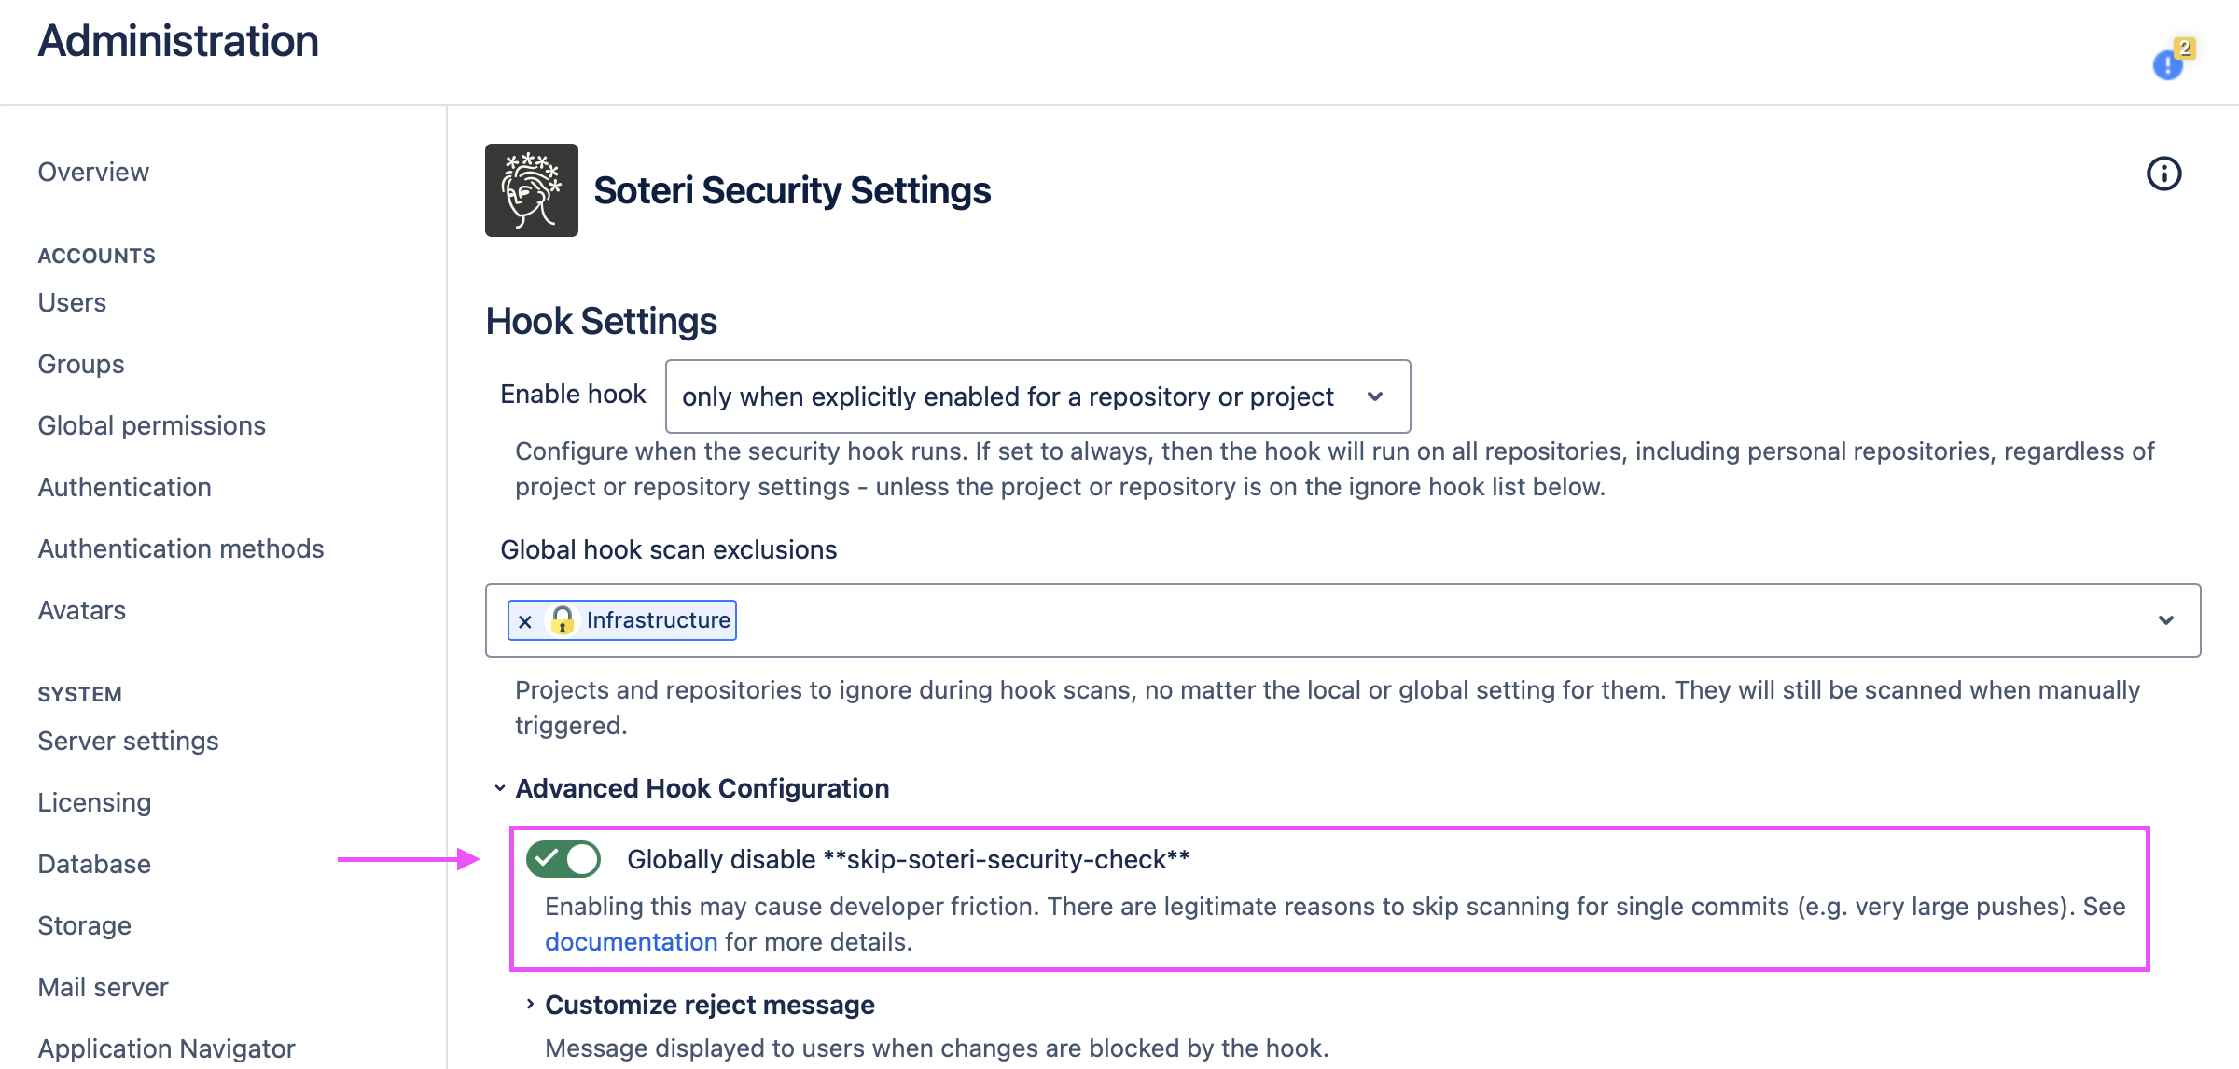Click inside scan exclusions input field
This screenshot has height=1069, width=2239.
coord(1399,620)
